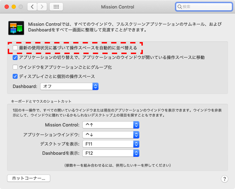This screenshot has width=235, height=189.
Task: Minimize the window with yellow button
Action: pyautogui.click(x=14, y=7)
